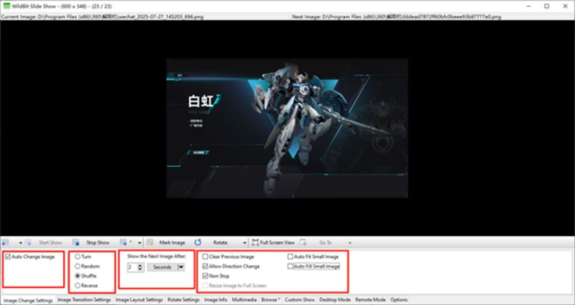Click the Stop Show toolbar button
Screen dimensions: 575x305
point(91,242)
